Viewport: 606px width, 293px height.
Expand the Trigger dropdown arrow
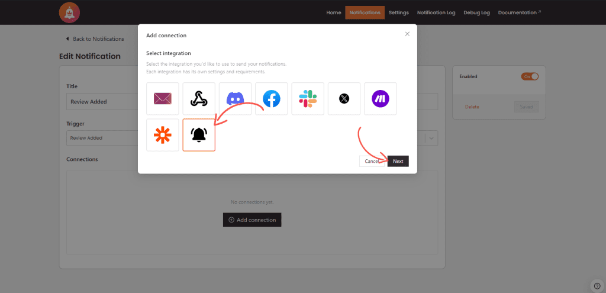[x=431, y=138]
